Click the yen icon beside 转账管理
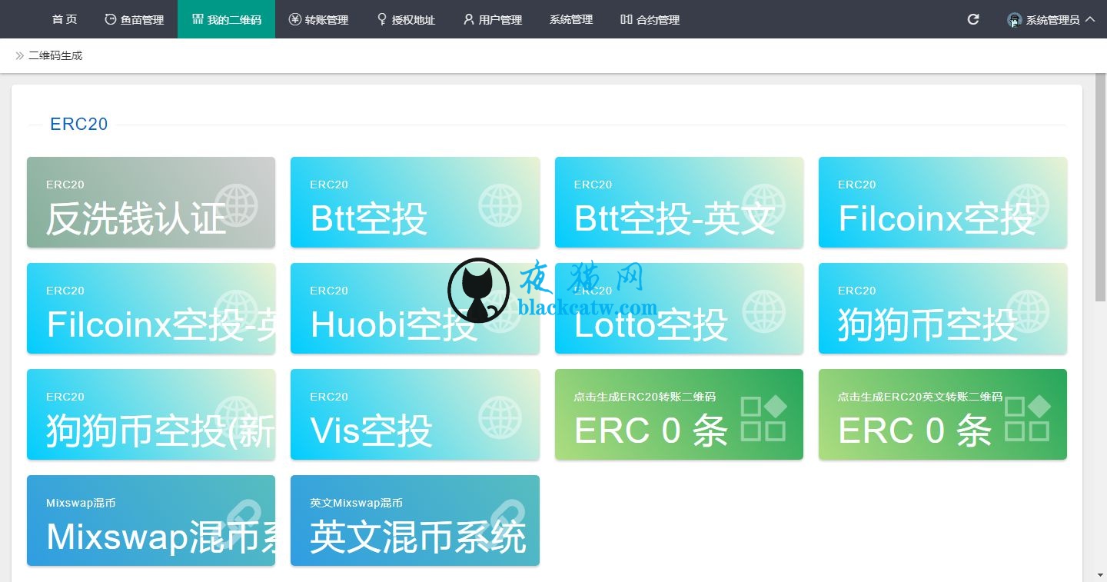The width and height of the screenshot is (1107, 582). click(x=295, y=19)
